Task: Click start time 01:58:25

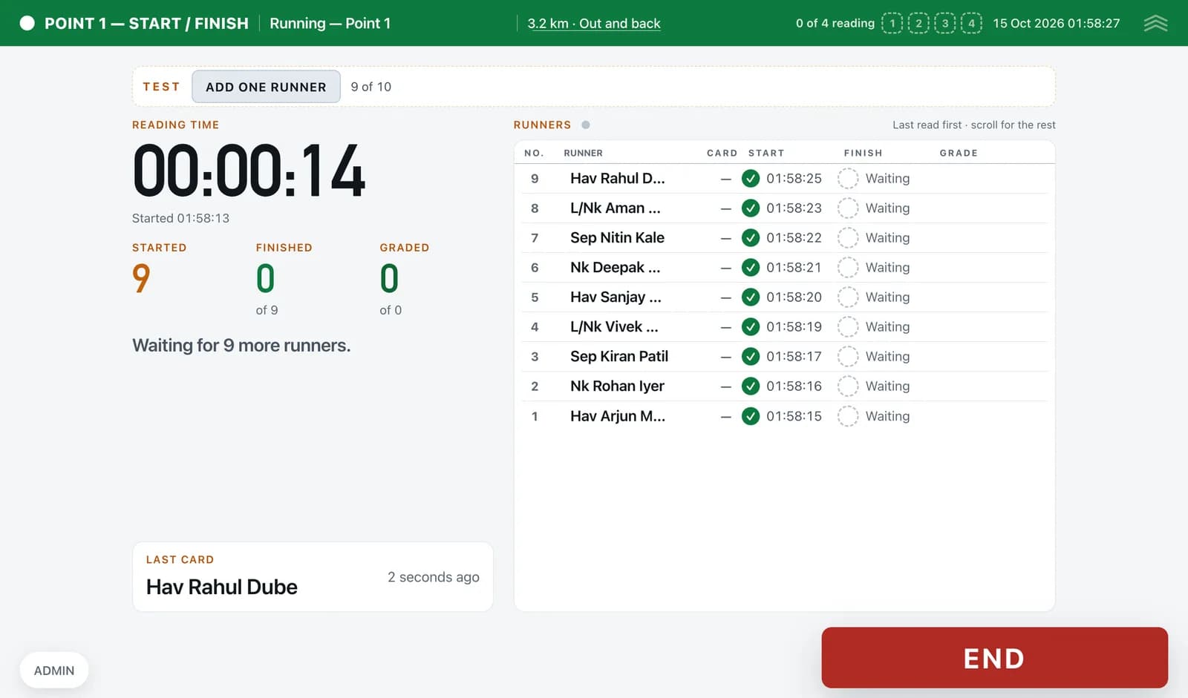Action: [x=794, y=178]
